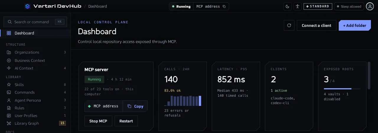Viewport: 378px width, 133px height.
Task: Click the '83.6% ok' text
Action: click(x=172, y=91)
